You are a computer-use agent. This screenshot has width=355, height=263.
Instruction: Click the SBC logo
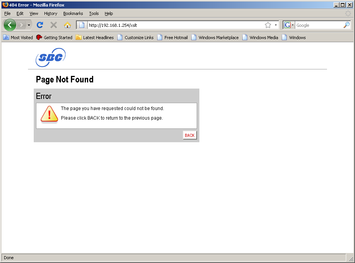click(51, 58)
